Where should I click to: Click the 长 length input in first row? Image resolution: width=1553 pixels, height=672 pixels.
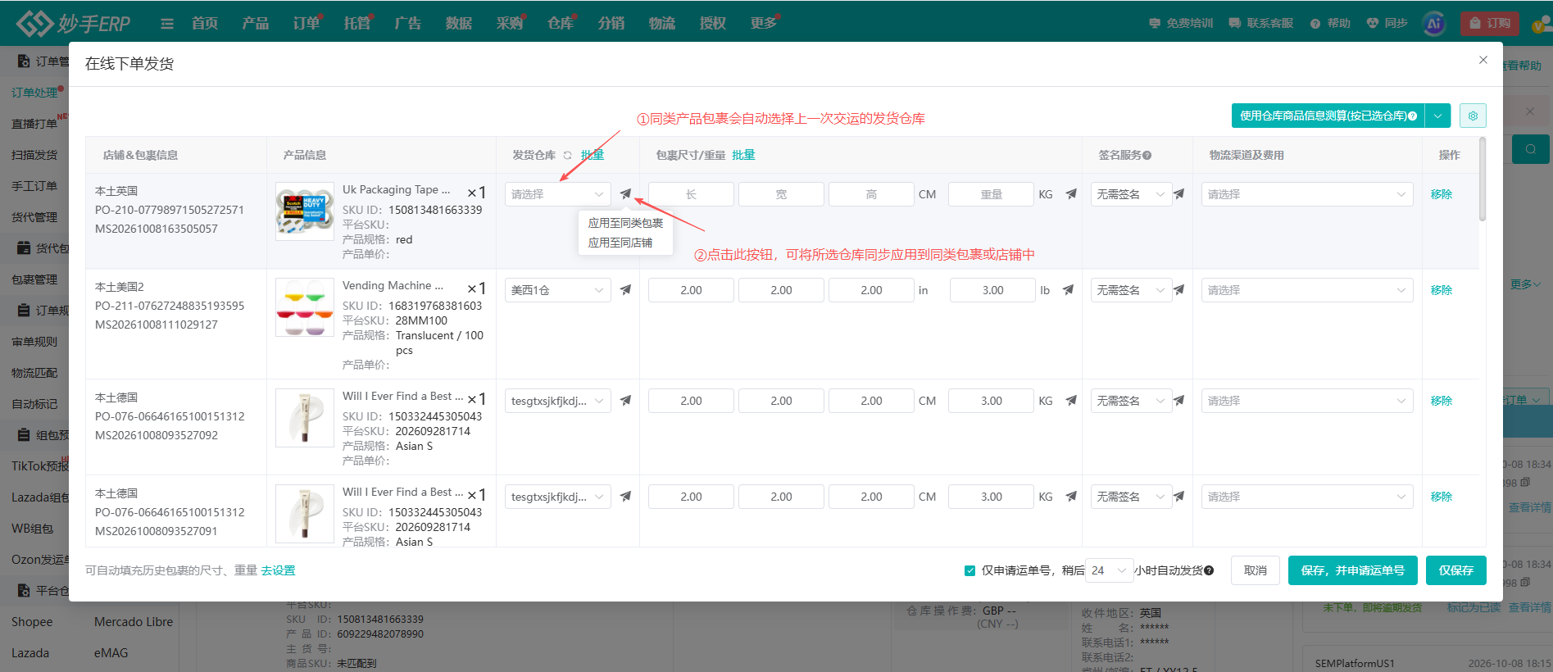tap(691, 194)
